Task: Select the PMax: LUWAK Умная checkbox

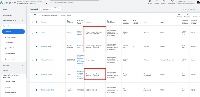Action: (x=32, y=60)
